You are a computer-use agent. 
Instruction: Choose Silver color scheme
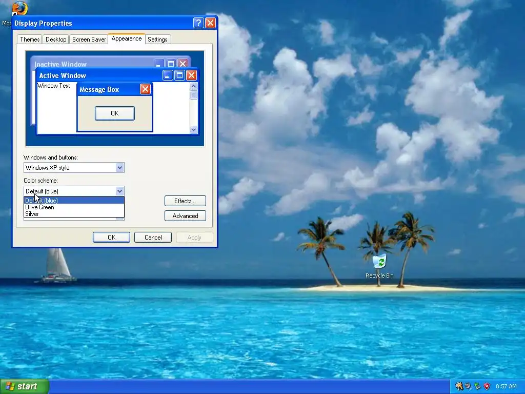click(74, 214)
